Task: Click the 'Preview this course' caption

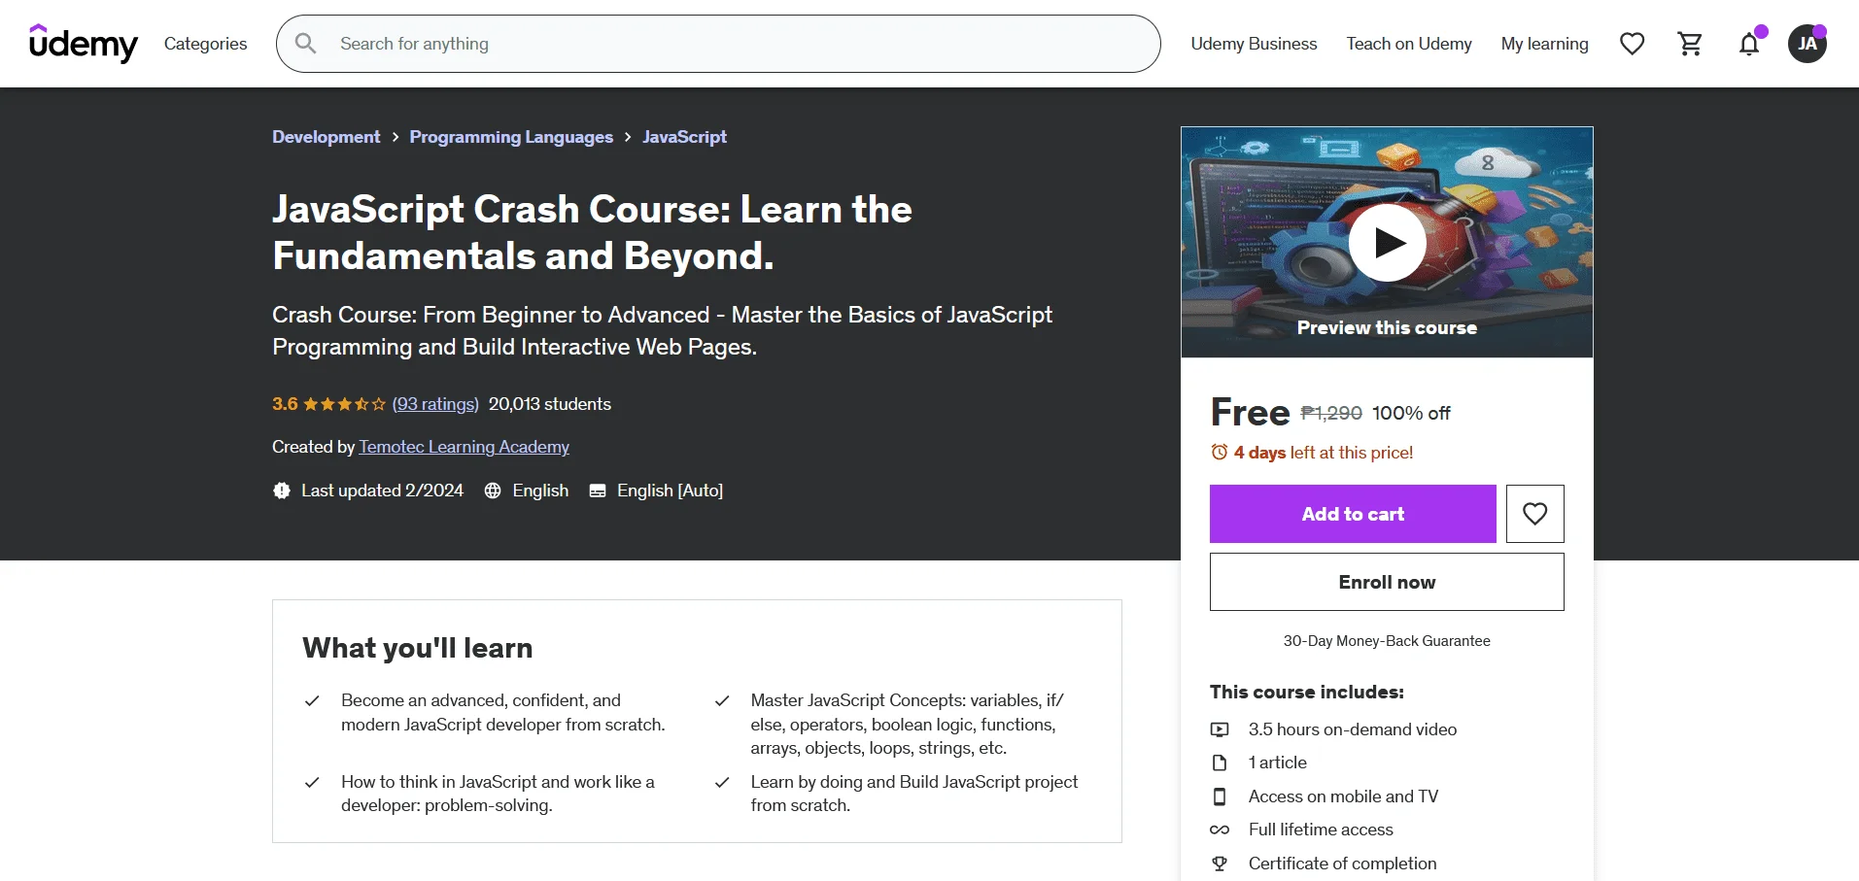Action: tap(1387, 328)
